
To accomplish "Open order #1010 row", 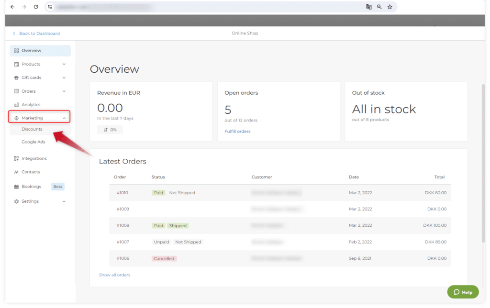I will (x=122, y=193).
